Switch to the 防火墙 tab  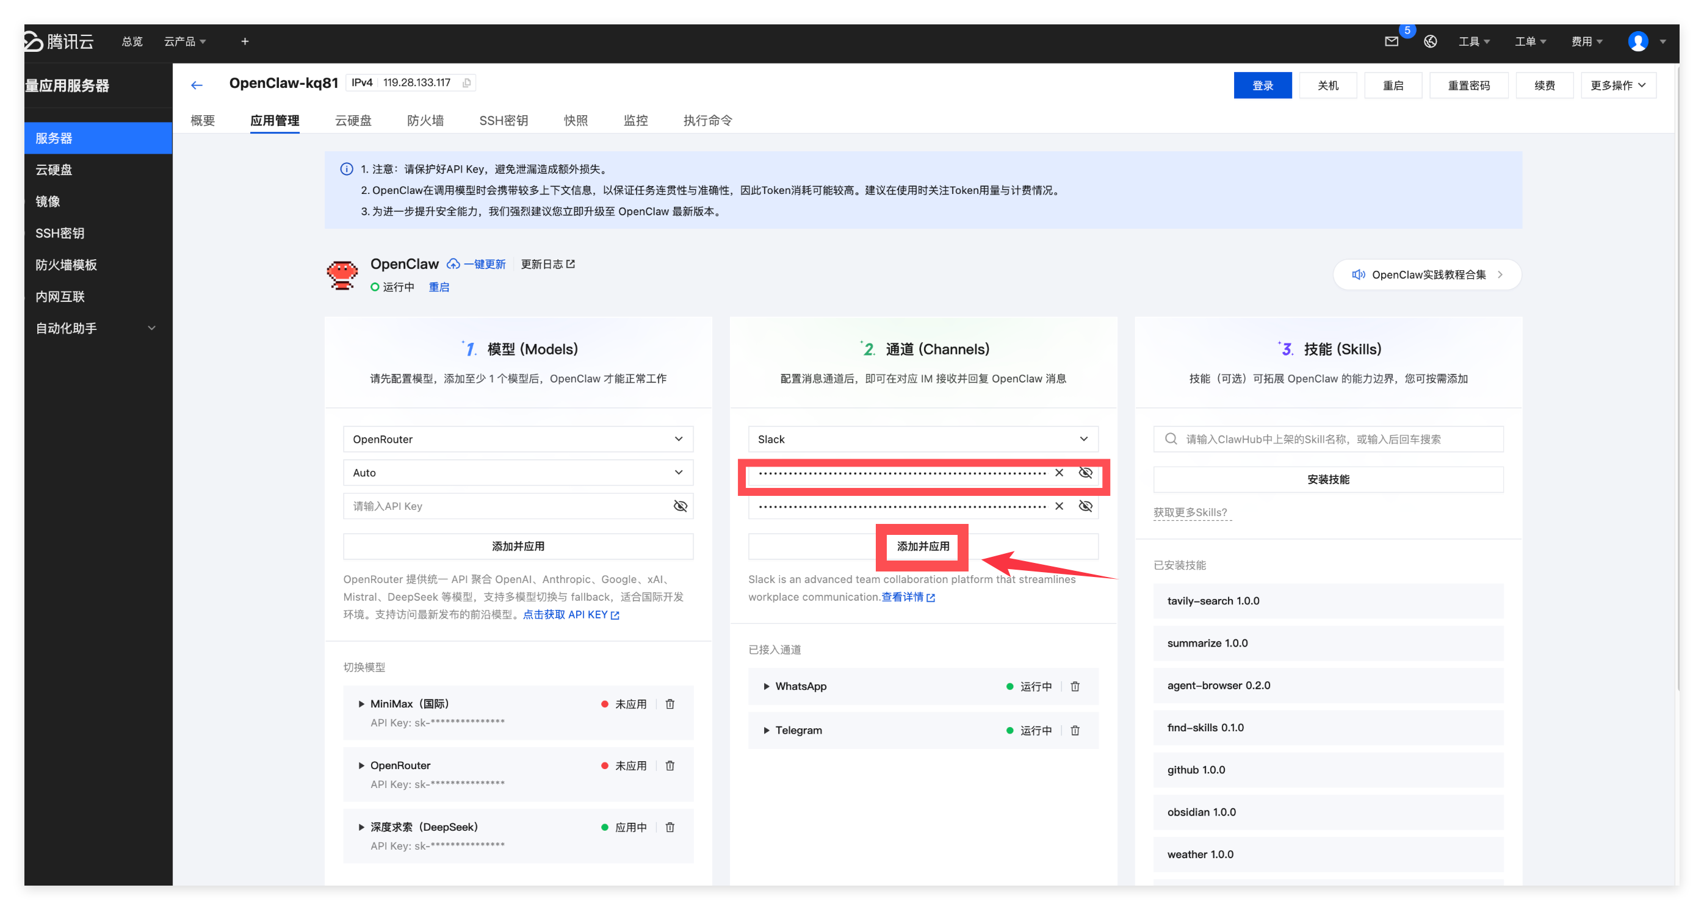coord(425,120)
